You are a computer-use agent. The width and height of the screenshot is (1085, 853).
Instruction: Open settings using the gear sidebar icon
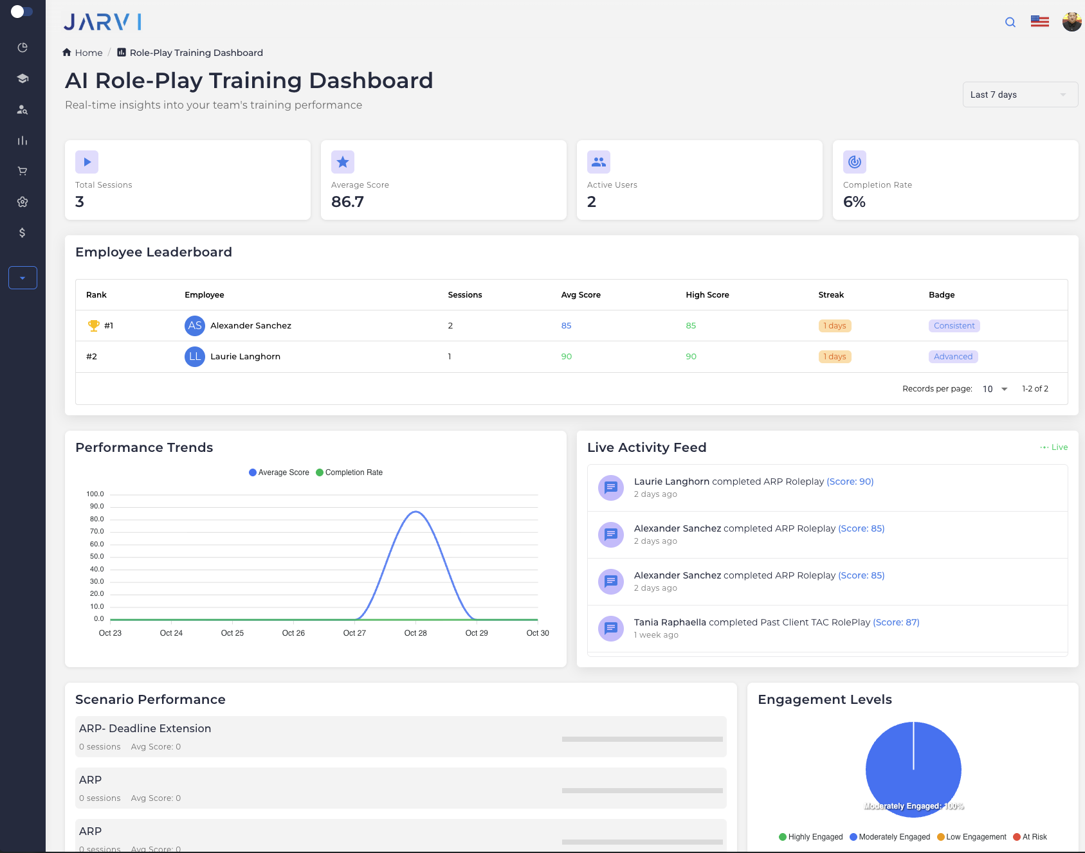point(23,202)
